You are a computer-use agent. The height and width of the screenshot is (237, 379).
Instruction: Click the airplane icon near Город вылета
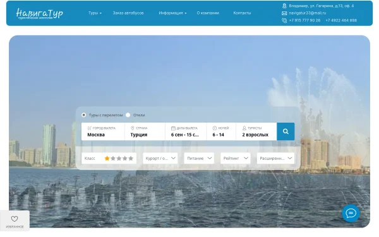90,128
